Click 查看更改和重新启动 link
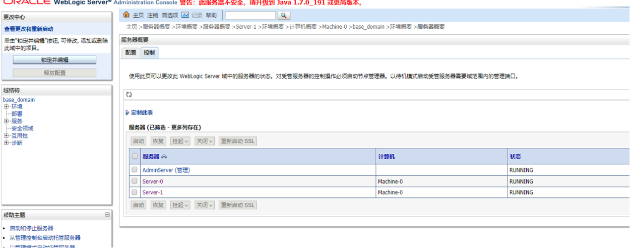Viewport: 632px width, 250px height. [x=29, y=29]
